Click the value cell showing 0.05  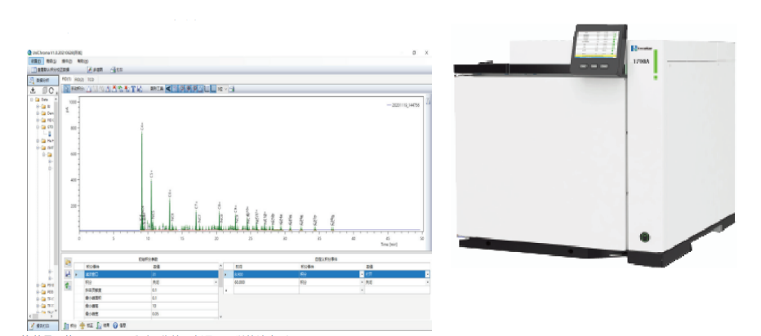coord(185,314)
